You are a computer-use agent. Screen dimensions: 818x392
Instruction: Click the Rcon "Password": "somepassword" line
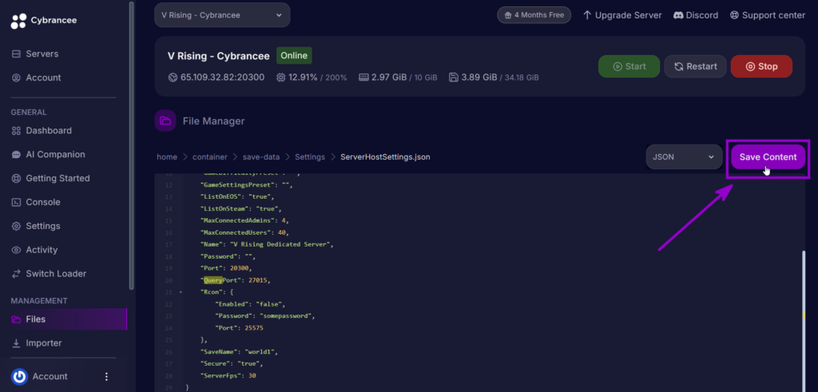tap(265, 316)
